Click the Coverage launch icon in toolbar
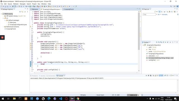This screenshot has height=101, width=179. coord(34,6)
